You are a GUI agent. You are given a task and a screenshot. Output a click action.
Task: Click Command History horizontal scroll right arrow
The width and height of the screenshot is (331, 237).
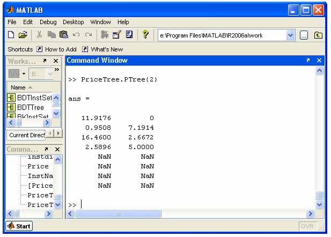point(48,214)
